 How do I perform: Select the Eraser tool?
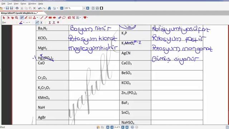click(x=60, y=18)
